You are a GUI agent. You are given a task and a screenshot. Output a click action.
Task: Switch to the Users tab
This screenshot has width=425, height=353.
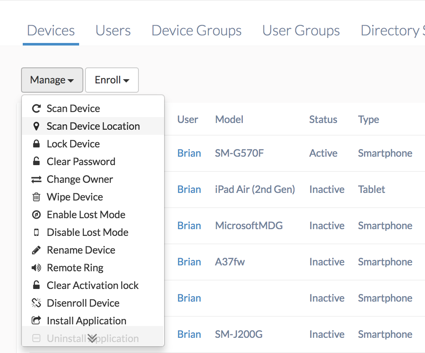[113, 30]
